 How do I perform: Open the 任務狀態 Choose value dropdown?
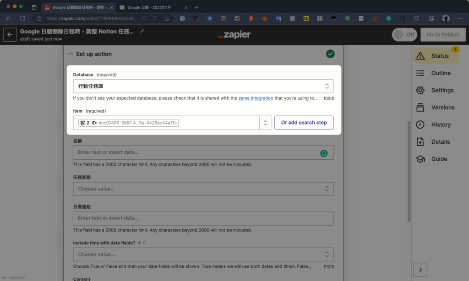point(203,189)
